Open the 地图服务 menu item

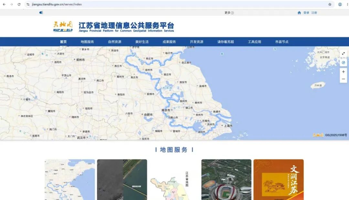tap(87, 42)
